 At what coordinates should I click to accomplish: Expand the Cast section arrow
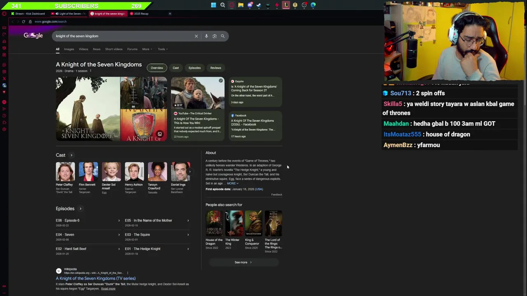pyautogui.click(x=71, y=155)
